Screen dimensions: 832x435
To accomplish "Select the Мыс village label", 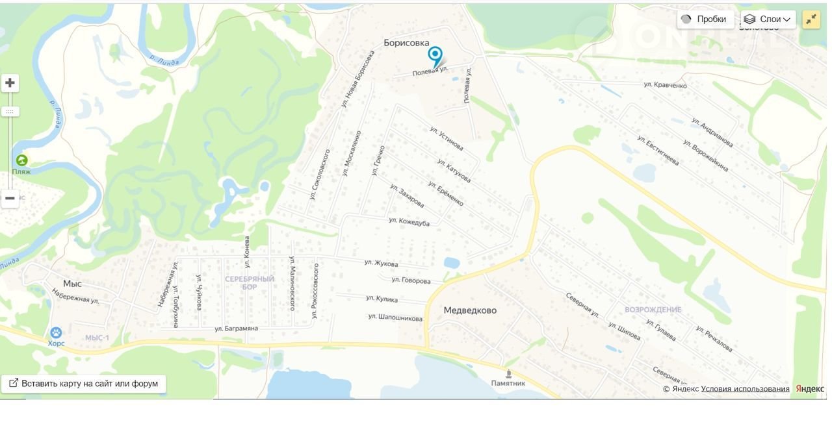I will [x=73, y=284].
